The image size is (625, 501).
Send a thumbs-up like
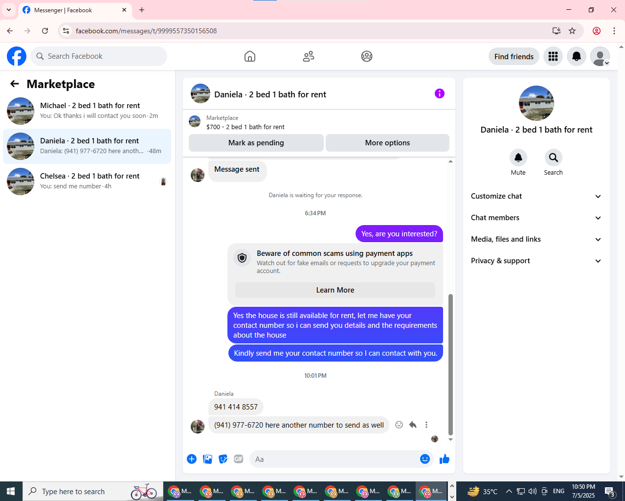point(445,459)
